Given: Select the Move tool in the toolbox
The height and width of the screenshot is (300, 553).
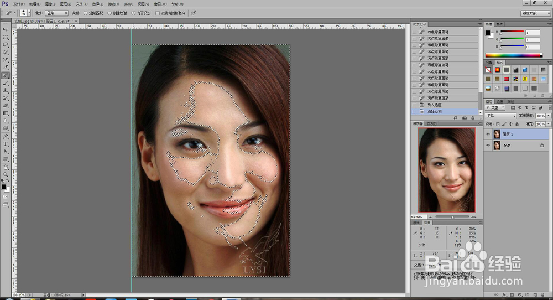Looking at the screenshot, I should (x=6, y=30).
